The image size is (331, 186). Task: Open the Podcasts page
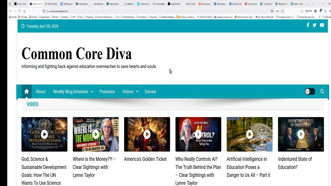[107, 91]
